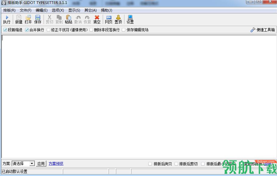The width and height of the screenshot is (277, 176).
Task: Create a new document with 新建
Action: click(x=19, y=19)
